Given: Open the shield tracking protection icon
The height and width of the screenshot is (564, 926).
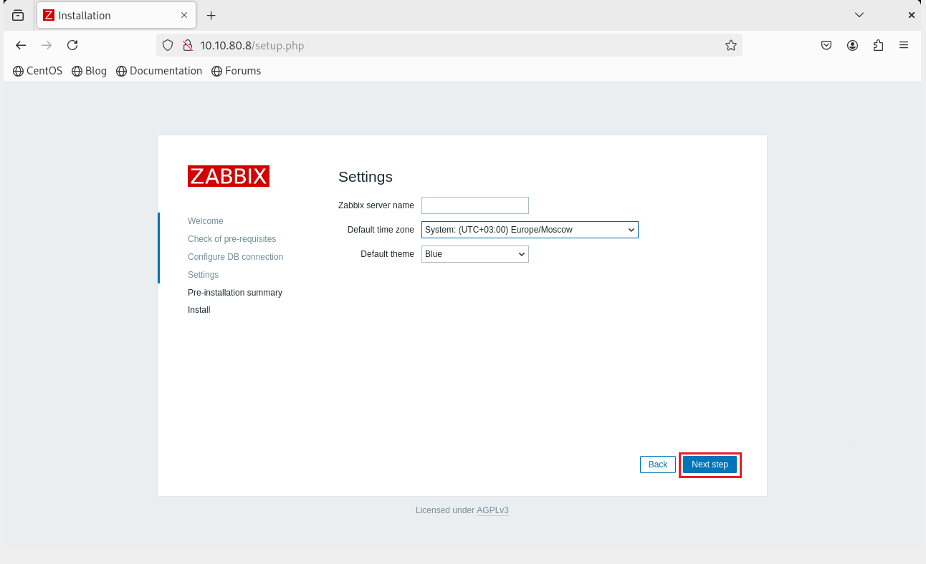Looking at the screenshot, I should [x=168, y=45].
